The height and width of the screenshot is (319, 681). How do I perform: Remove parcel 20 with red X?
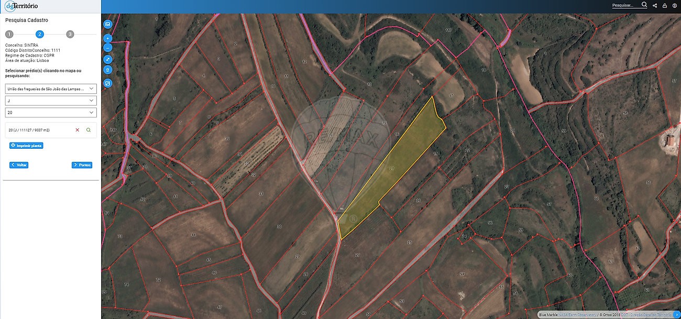[x=78, y=130]
